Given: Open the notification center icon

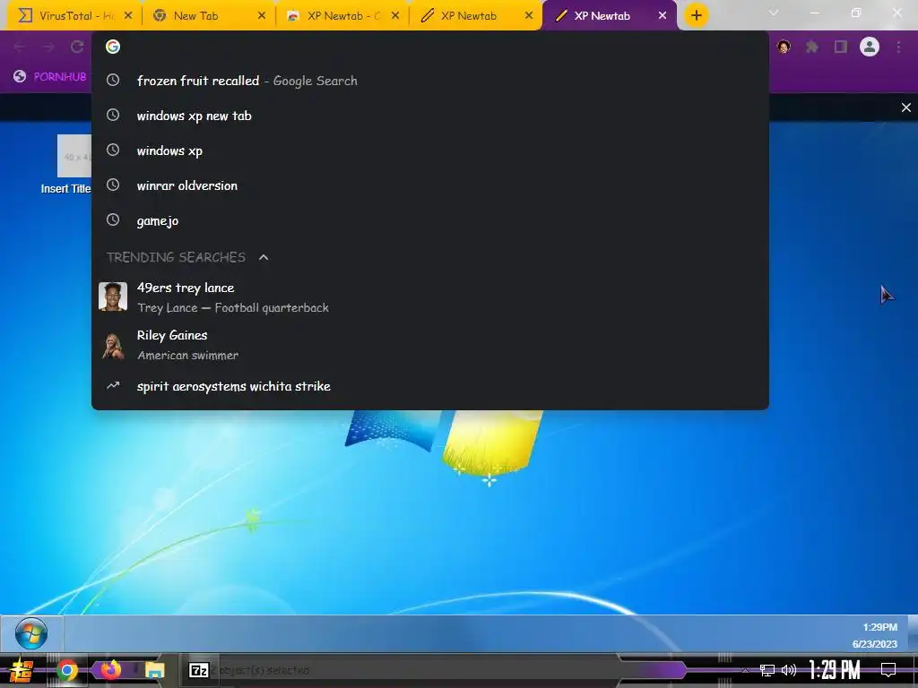Looking at the screenshot, I should [888, 670].
